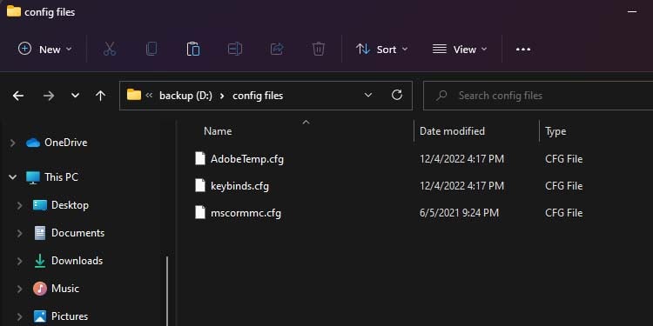
Task: Click the Delete trash can icon
Action: (318, 49)
